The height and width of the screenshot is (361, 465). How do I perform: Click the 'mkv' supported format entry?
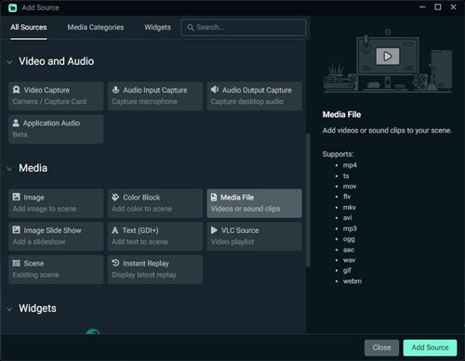point(350,207)
